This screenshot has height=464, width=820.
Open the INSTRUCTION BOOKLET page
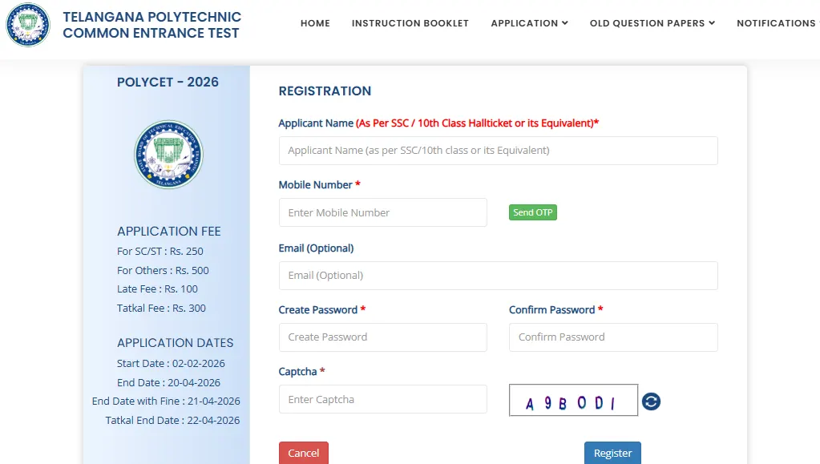pos(410,23)
